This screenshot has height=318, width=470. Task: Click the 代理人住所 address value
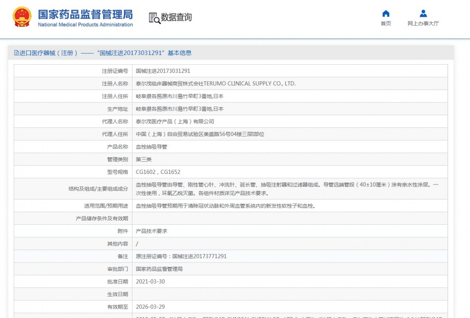[200, 134]
